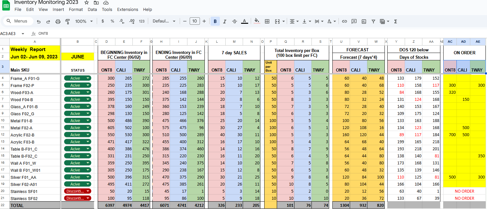Open the fill color picker
The image size is (487, 209).
click(x=257, y=22)
